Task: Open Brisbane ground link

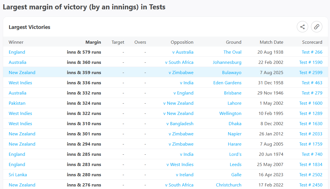Action: (233, 93)
